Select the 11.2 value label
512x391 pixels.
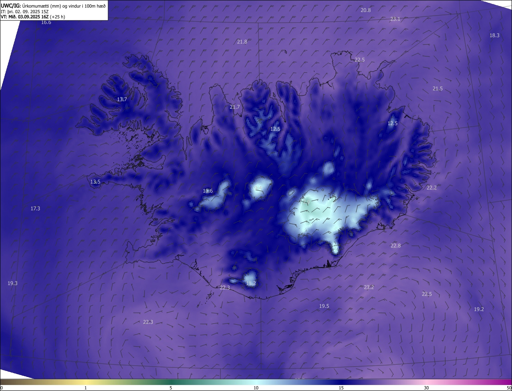pyautogui.click(x=251, y=283)
